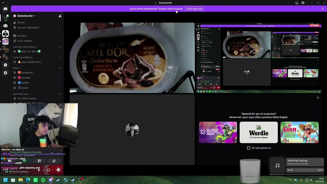327x184 pixels.
Task: Open the Discover servers compass icon
Action: (5, 73)
